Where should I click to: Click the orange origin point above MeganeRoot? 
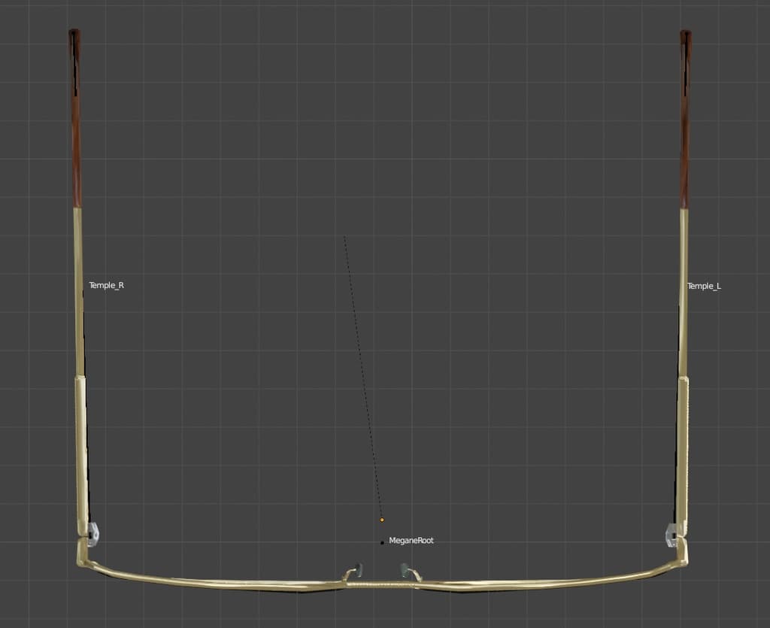[x=382, y=520]
